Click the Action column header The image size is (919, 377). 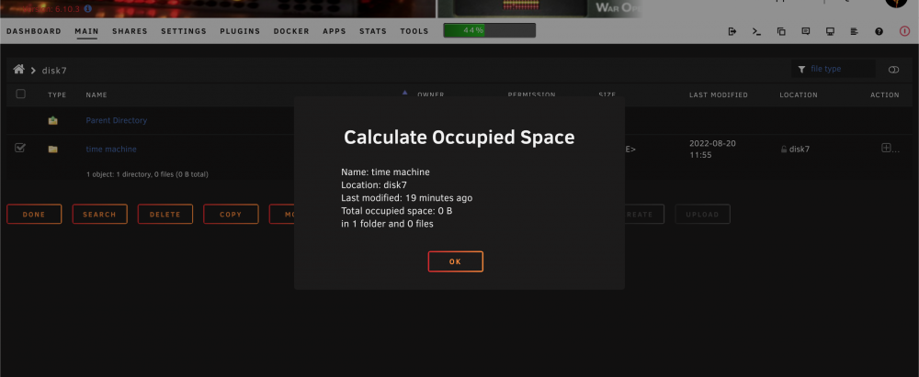coord(885,94)
